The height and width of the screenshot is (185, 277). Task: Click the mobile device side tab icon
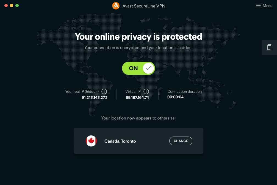pos(269,47)
